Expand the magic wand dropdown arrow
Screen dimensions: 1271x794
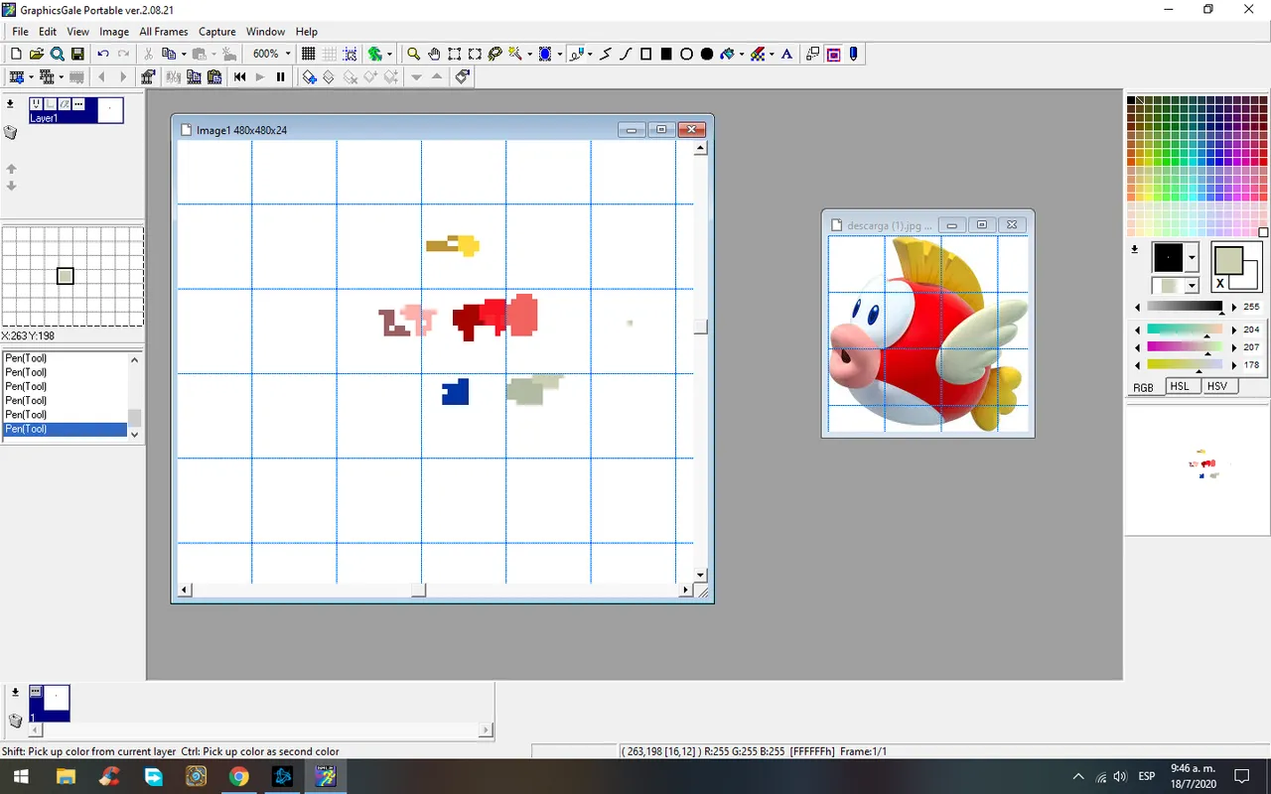click(x=529, y=54)
